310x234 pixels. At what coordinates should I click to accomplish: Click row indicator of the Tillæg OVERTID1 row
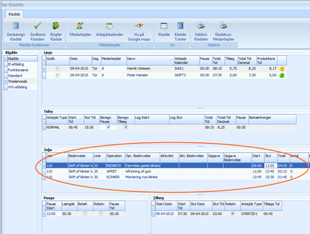[153, 214]
